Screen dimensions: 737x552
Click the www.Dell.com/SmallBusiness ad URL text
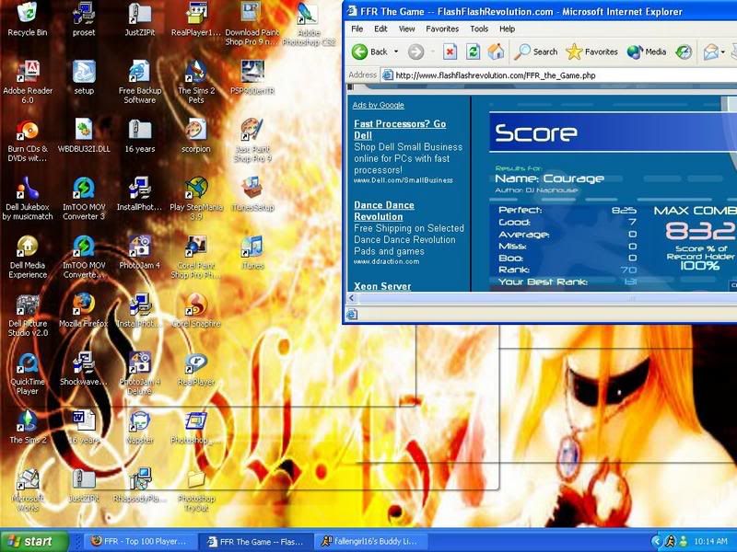pos(404,180)
